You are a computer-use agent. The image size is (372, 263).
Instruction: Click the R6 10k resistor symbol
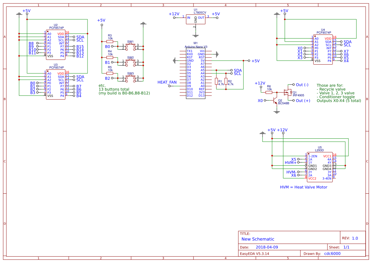pos(269,92)
